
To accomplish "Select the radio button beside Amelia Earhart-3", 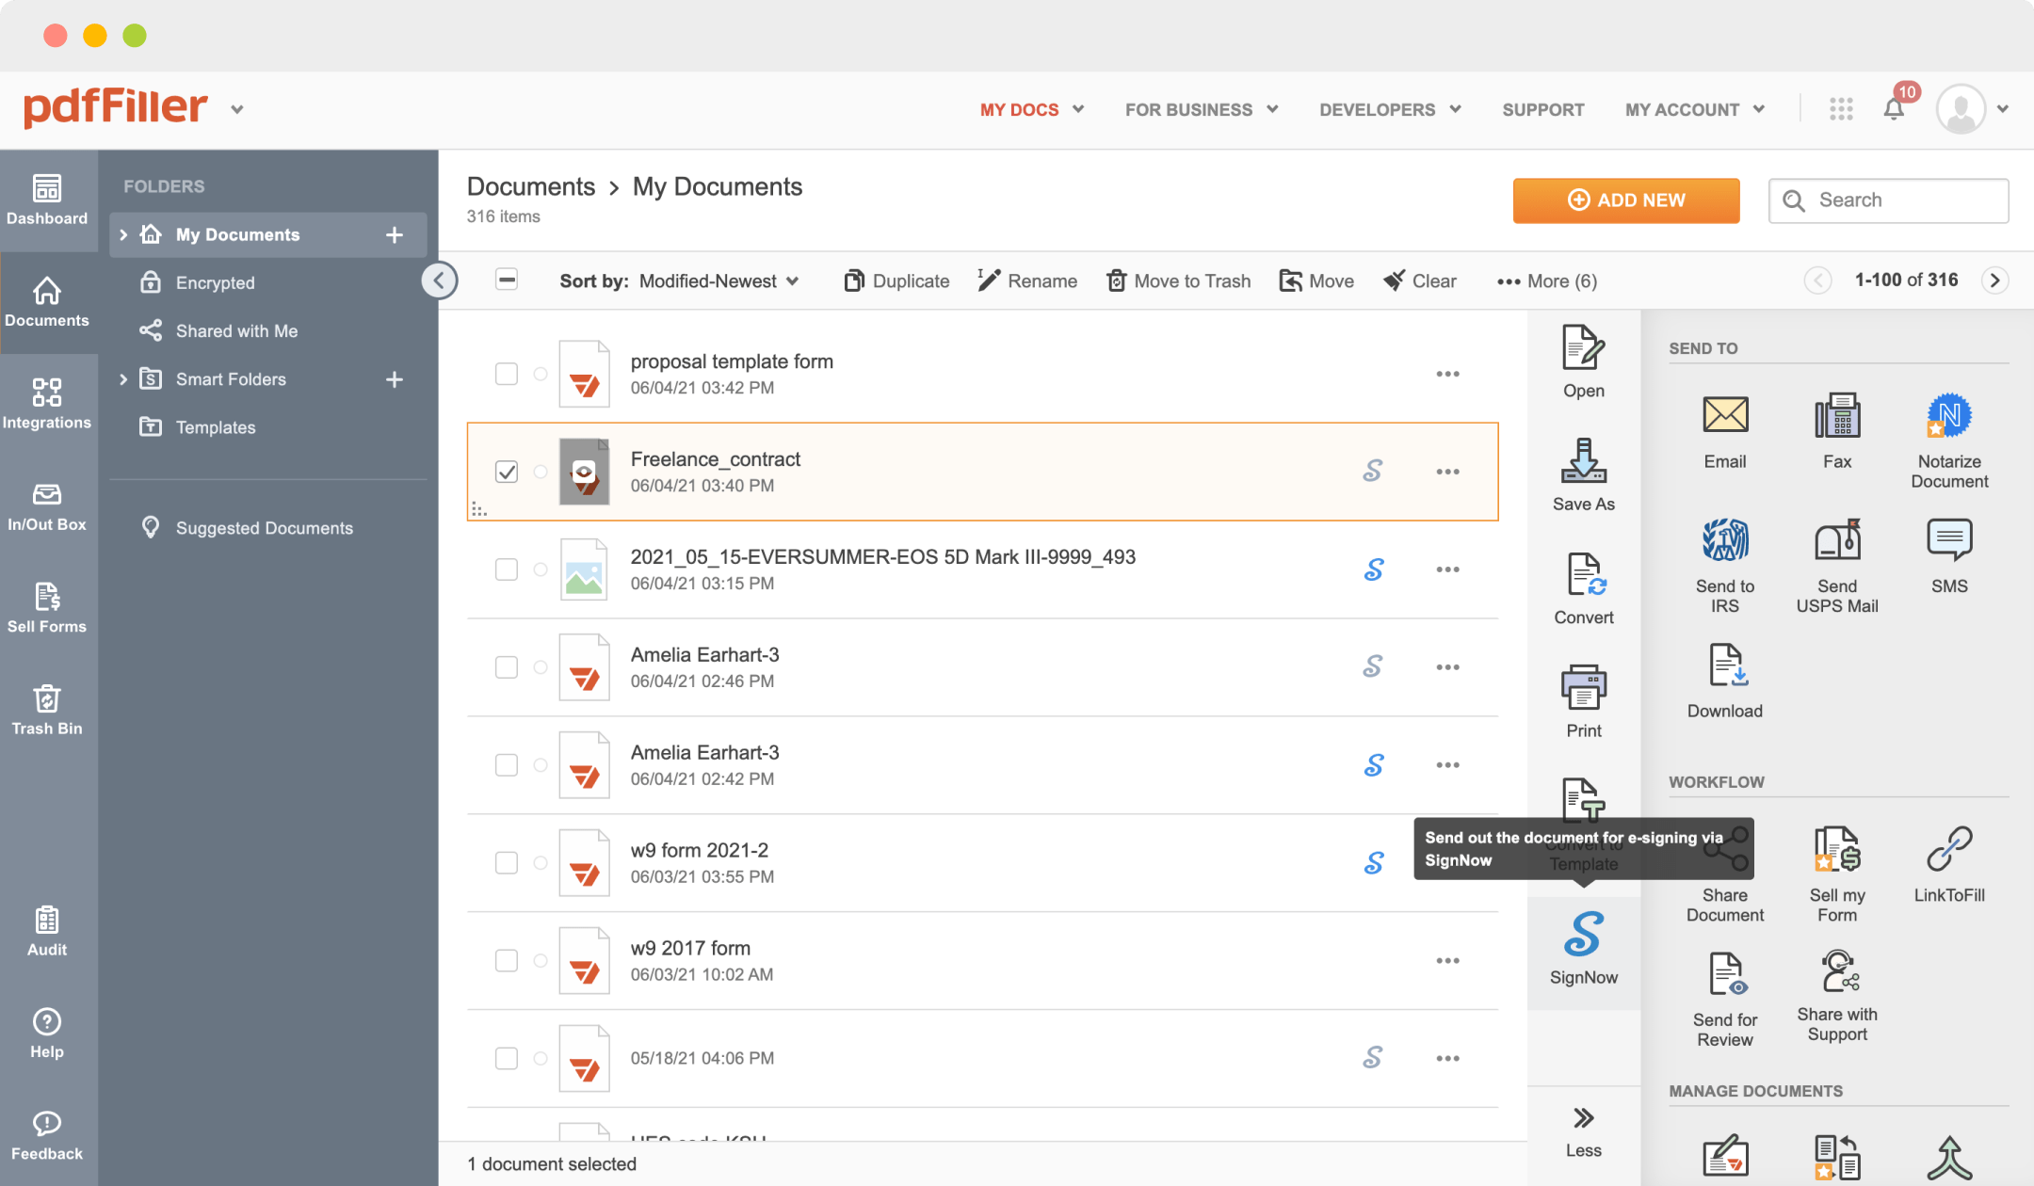I will [541, 666].
